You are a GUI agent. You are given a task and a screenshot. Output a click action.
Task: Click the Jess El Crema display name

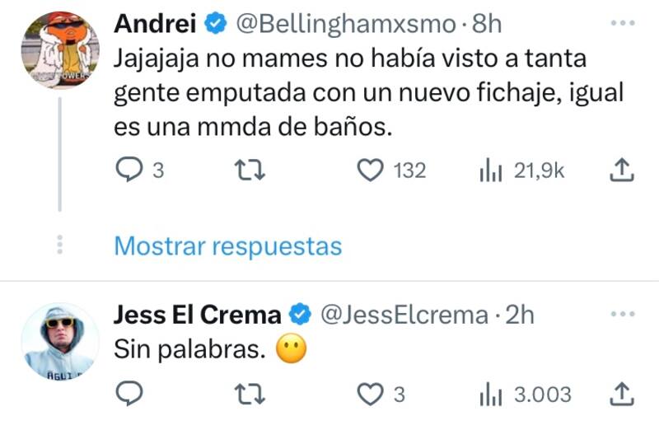[197, 315]
